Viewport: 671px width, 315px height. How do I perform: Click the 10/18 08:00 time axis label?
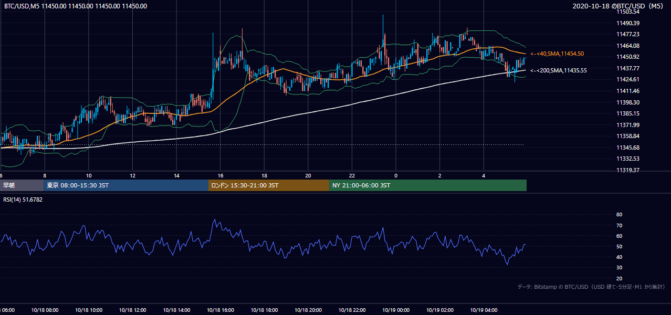click(45, 310)
